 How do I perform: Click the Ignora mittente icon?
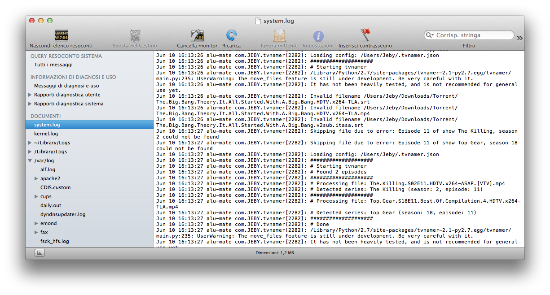(279, 35)
